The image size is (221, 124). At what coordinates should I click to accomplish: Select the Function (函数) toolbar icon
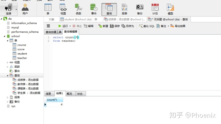click(79, 9)
